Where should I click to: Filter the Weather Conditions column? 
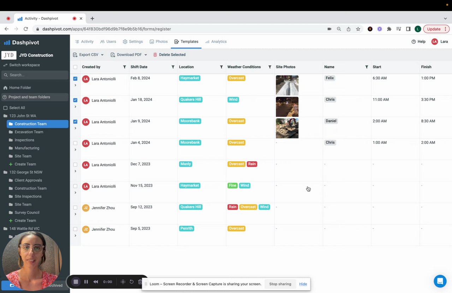[x=270, y=67]
